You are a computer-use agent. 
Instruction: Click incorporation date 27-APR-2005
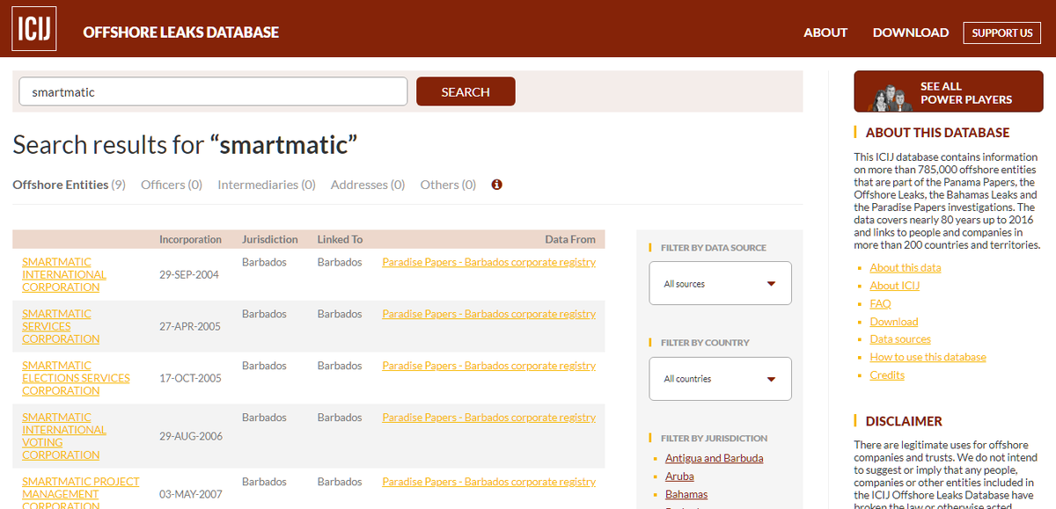(x=190, y=327)
